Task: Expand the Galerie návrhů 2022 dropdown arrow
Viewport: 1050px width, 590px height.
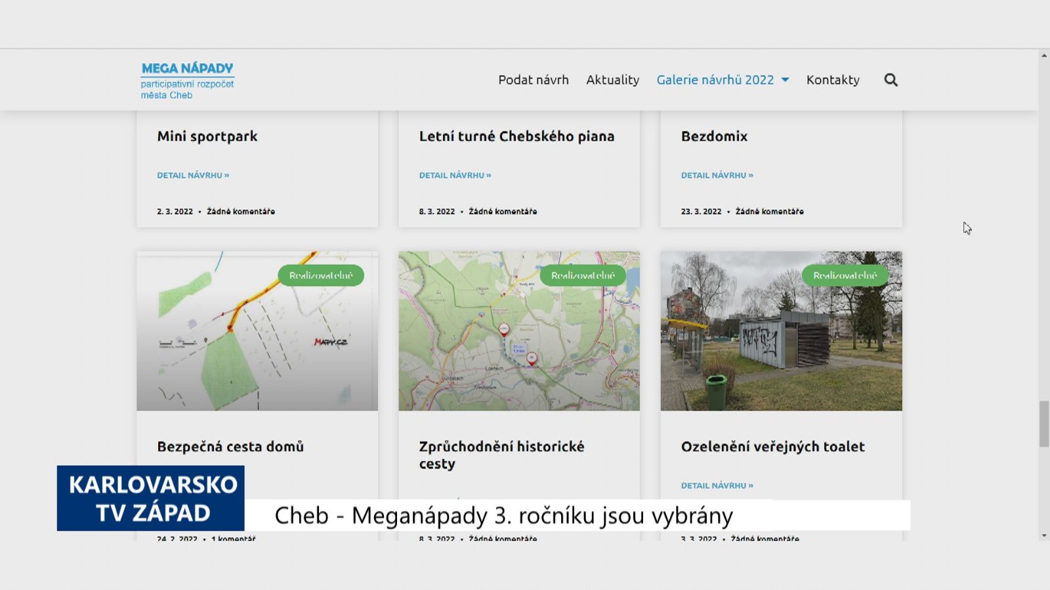Action: (x=785, y=80)
